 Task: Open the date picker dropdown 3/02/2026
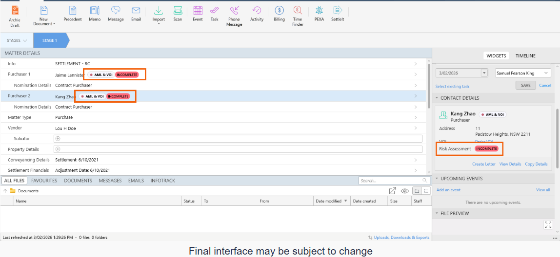[x=484, y=73]
